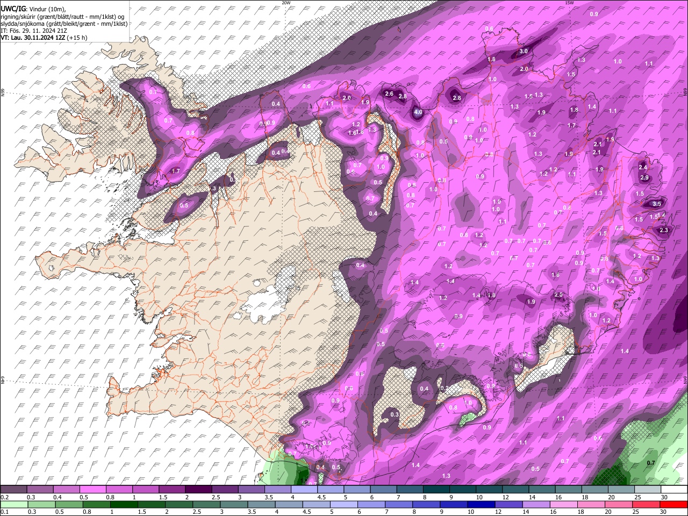The width and height of the screenshot is (688, 516).
Task: Click the '0.1' label starting the lower legend
Action: [x=4, y=512]
